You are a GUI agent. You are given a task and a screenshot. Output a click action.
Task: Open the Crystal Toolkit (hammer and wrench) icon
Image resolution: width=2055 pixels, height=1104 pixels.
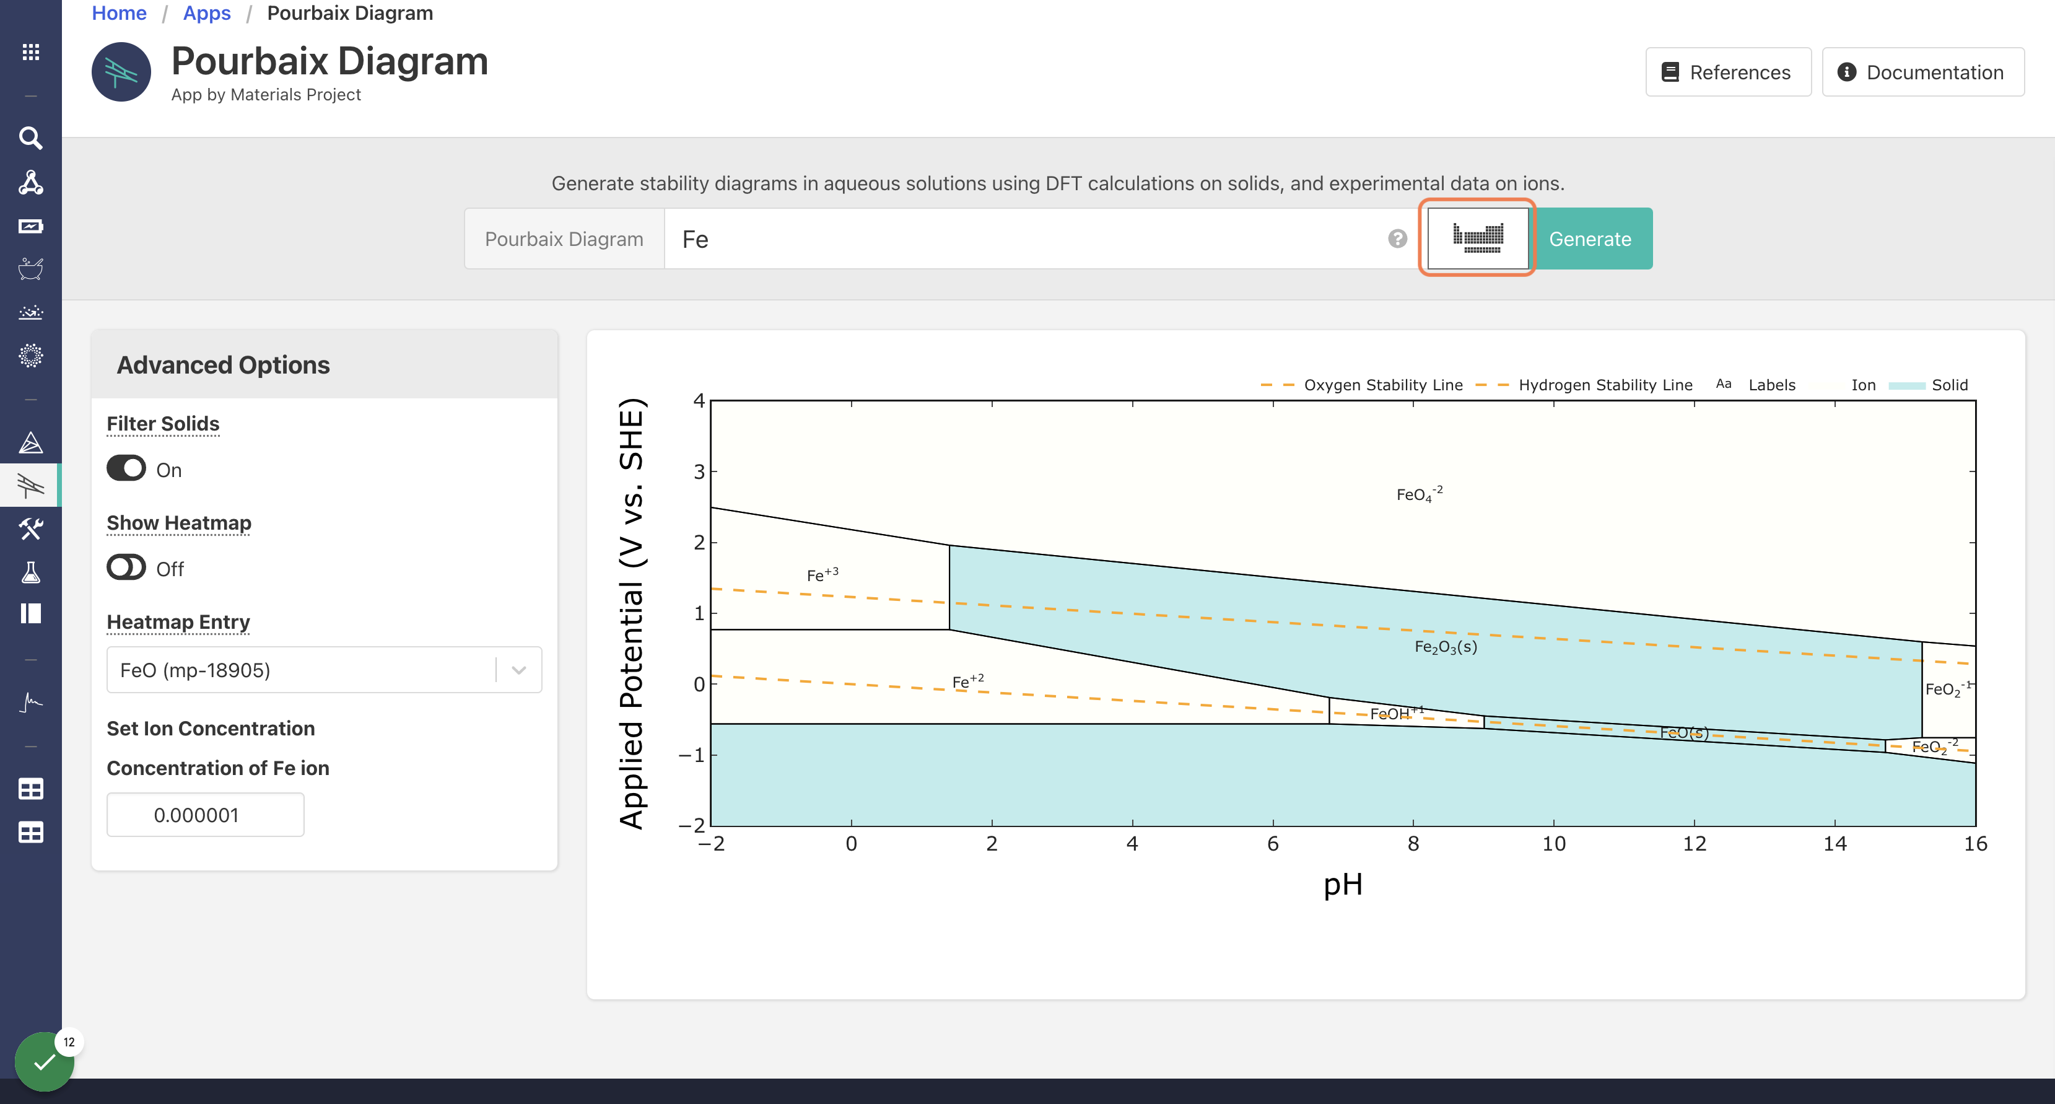(x=30, y=528)
